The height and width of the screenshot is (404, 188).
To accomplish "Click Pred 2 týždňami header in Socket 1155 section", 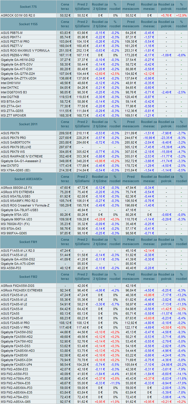I will (83, 24).
